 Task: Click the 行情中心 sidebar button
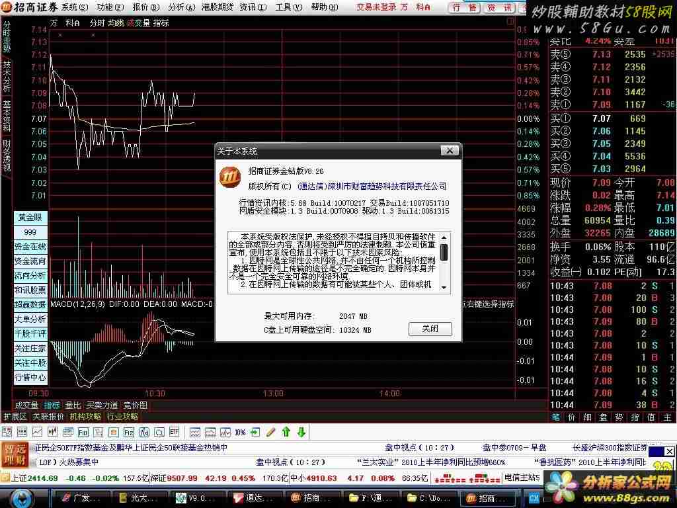[30, 377]
